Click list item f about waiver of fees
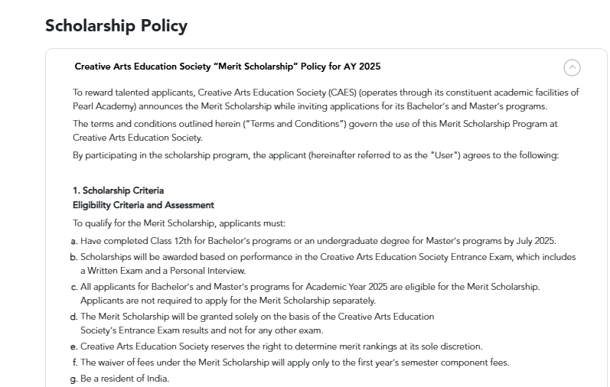This screenshot has height=387, width=610. pos(295,362)
